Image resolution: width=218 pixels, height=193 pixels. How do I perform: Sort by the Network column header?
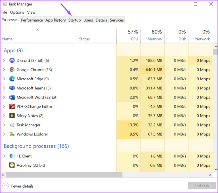click(200, 36)
